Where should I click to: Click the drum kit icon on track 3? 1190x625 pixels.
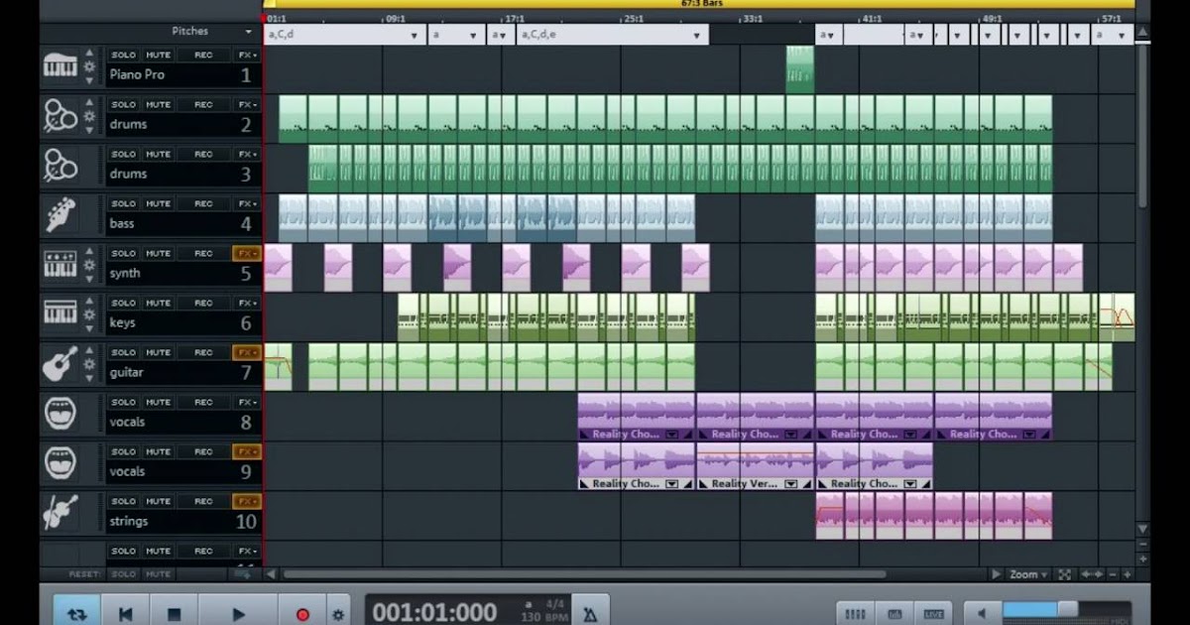[60, 167]
